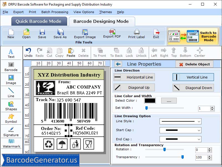Select the Barcode tool

coord(11,67)
